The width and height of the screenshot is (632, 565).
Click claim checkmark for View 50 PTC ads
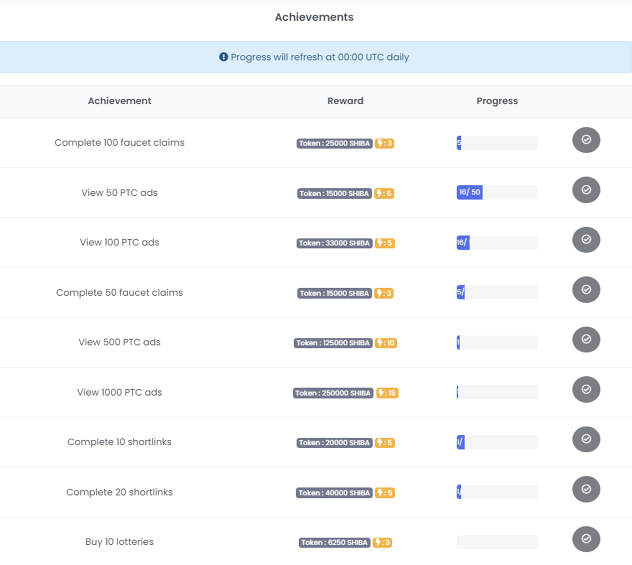pyautogui.click(x=586, y=190)
